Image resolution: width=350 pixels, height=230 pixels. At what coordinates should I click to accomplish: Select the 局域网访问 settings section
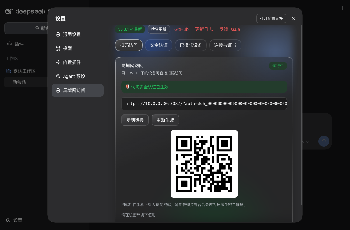tap(77, 90)
